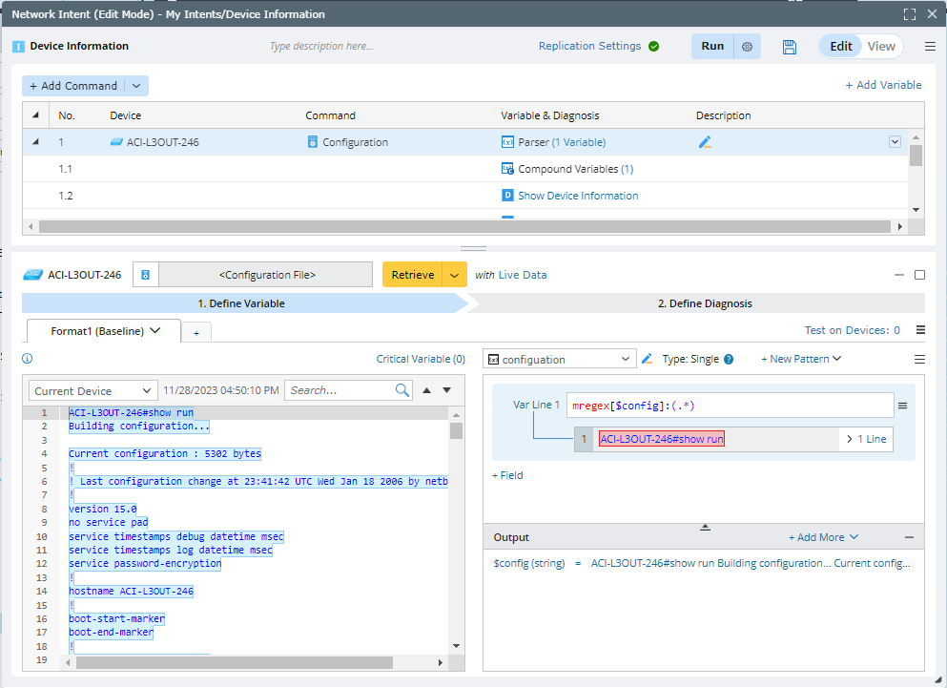Jump to next search match arrow

tap(446, 390)
